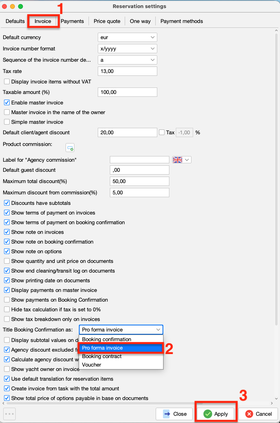The height and width of the screenshot is (423, 280).
Task: Enable Show payments on Booking Confirmation
Action: point(7,300)
